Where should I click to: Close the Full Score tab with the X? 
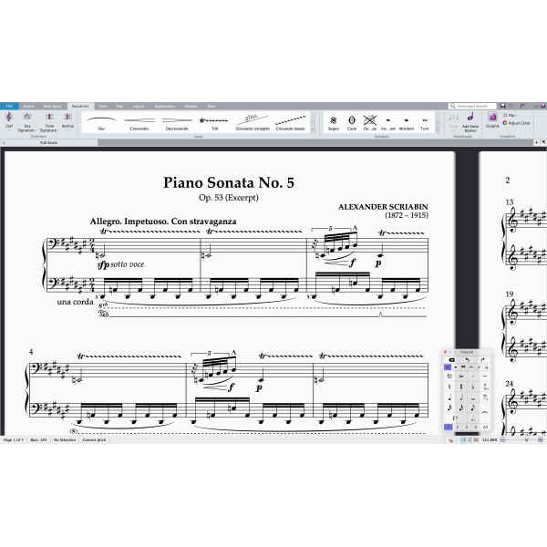click(x=4, y=143)
